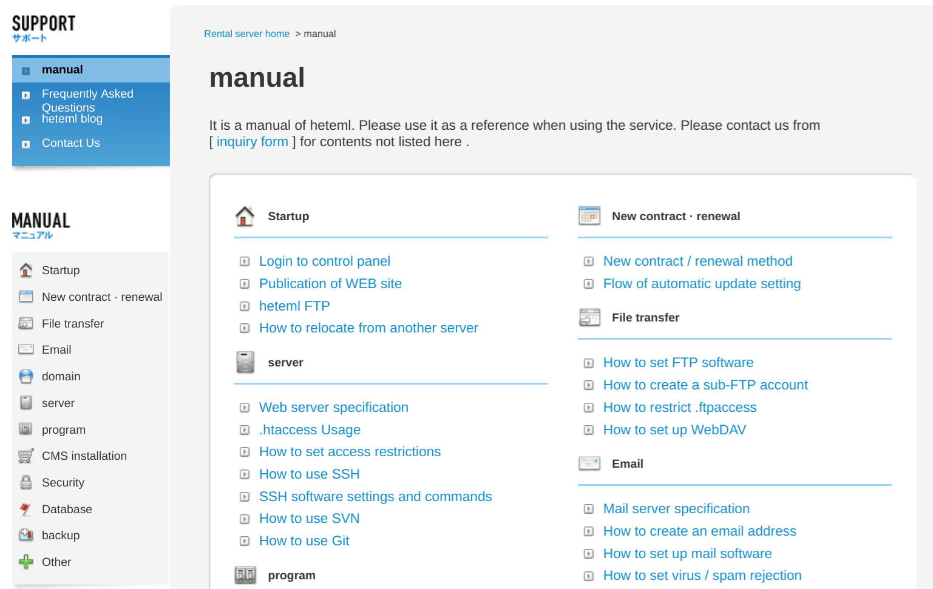Click arrow bullet beside Frequently Asked Questions
This screenshot has width=933, height=589.
click(25, 95)
